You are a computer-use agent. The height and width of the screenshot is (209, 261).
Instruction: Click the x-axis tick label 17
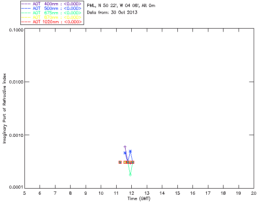[208, 193]
